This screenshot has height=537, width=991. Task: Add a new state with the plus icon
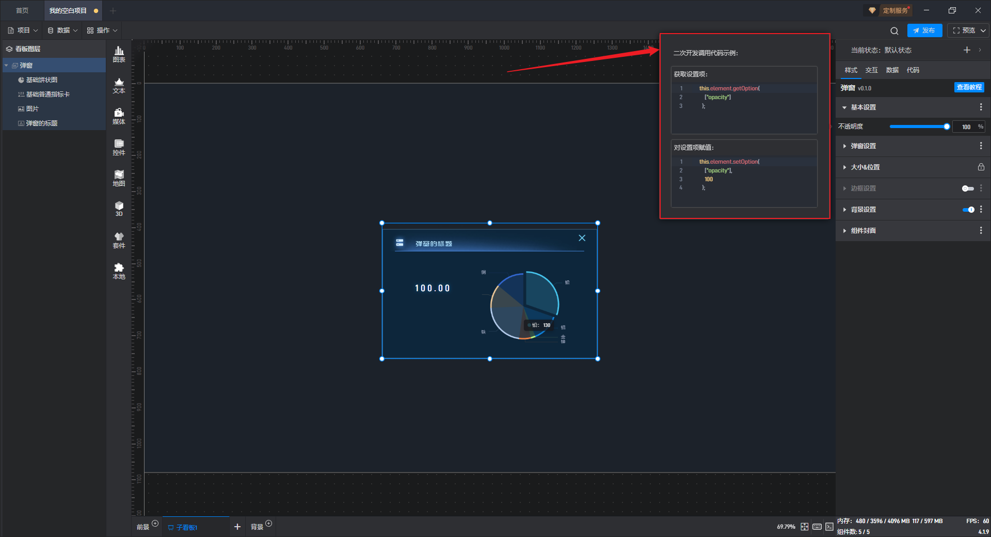click(x=967, y=50)
